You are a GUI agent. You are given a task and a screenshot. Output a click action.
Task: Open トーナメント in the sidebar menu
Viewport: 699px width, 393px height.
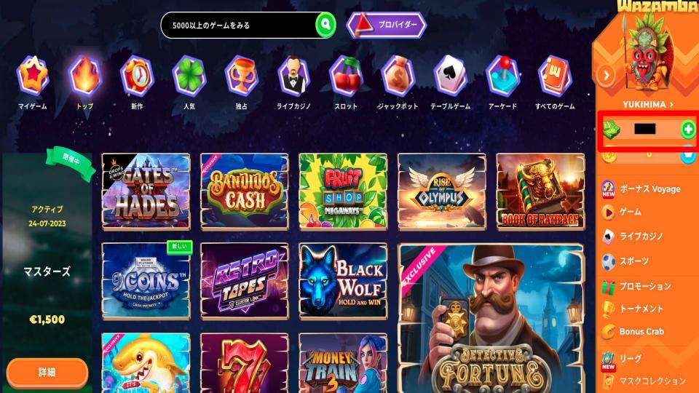coord(641,309)
